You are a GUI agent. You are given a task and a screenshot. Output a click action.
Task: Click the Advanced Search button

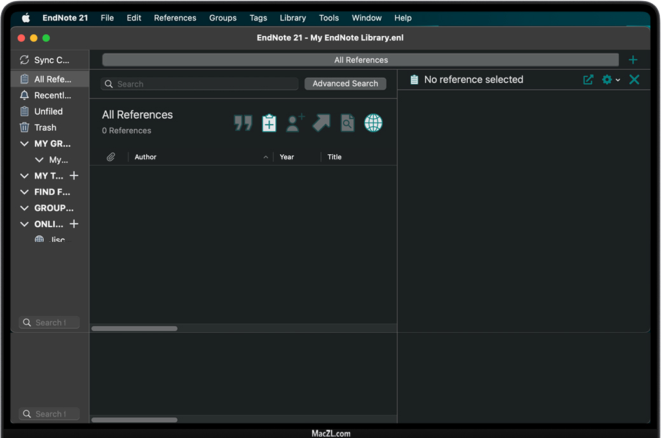pos(345,84)
